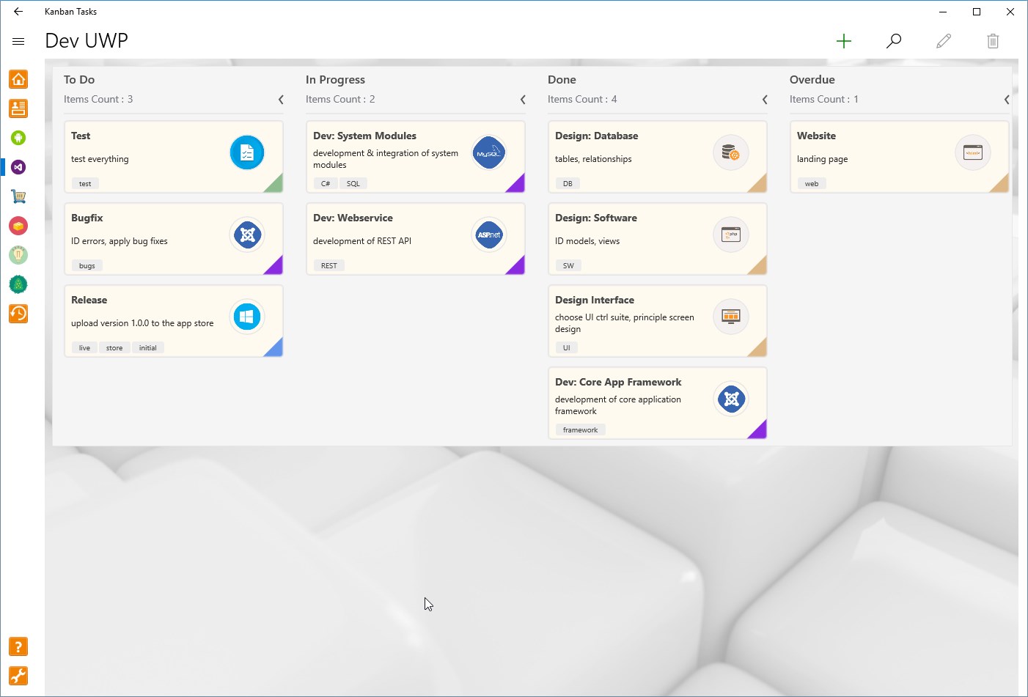Click the blue corner marker on Release card
The image size is (1028, 697).
276,350
